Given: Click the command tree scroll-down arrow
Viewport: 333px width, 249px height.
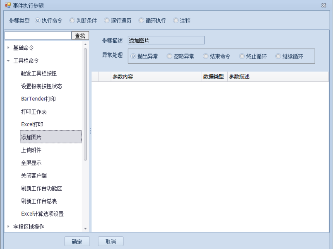Looking at the screenshot, I should click(x=85, y=229).
